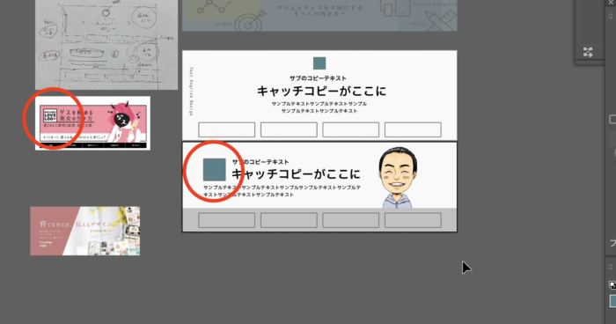616x324 pixels.
Task: Select the first gray button box in lower mockup
Action: tap(227, 220)
